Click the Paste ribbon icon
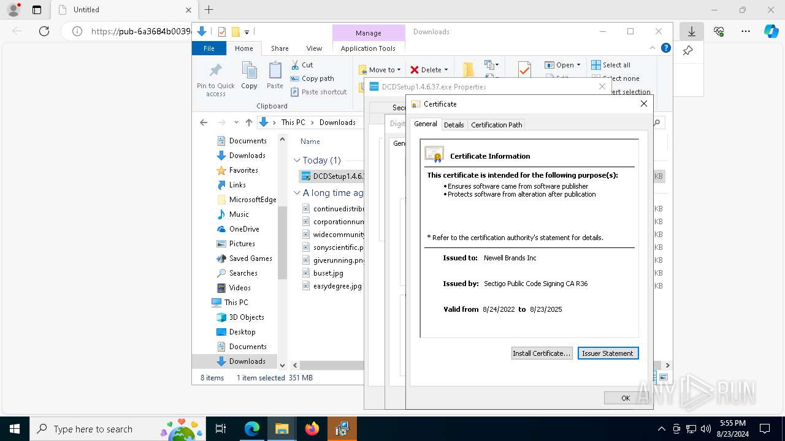Screen dimensions: 785x441 tap(275, 75)
